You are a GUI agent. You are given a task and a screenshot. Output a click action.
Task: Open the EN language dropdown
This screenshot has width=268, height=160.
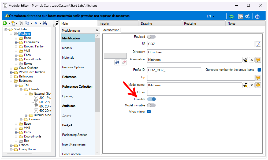tap(210, 16)
